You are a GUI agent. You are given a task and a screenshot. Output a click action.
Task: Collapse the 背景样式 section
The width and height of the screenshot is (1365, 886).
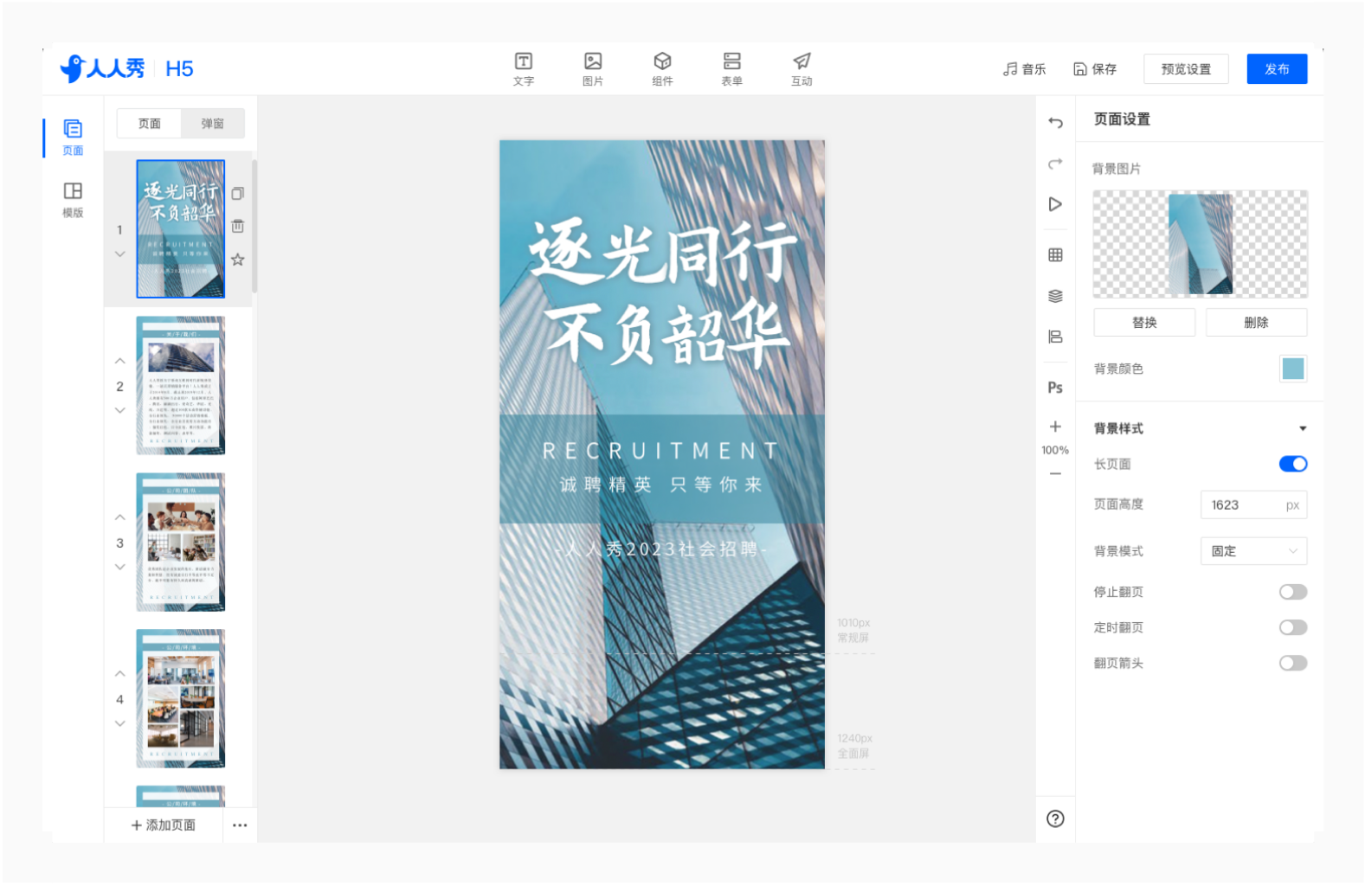coord(1303,428)
